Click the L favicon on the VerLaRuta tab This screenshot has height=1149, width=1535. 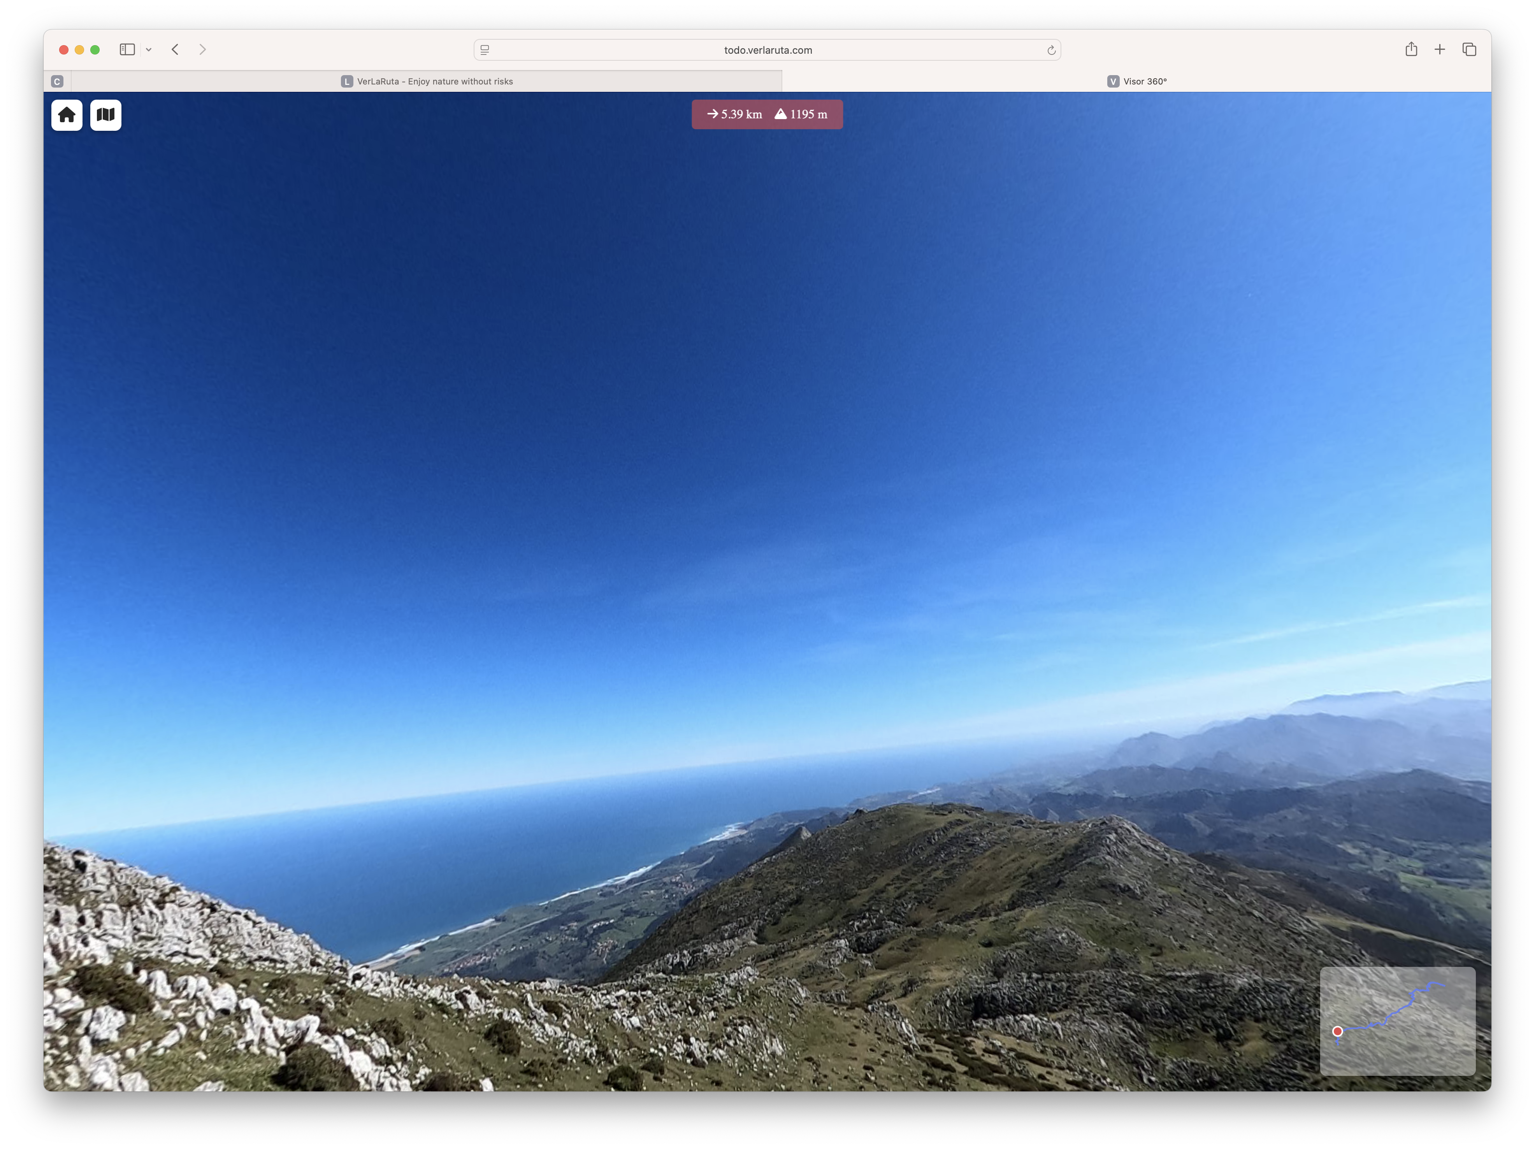pos(347,81)
